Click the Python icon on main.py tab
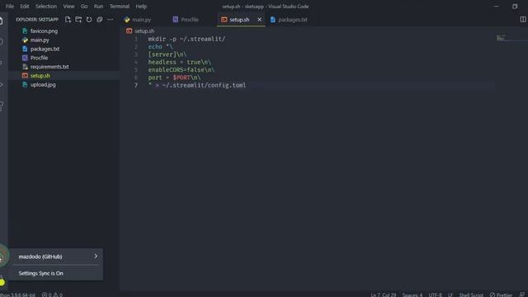Viewport: 528px width, 297px height. [127, 20]
